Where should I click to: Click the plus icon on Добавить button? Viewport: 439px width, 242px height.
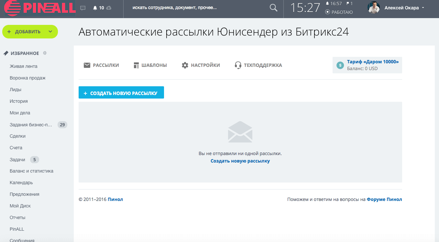click(x=9, y=32)
